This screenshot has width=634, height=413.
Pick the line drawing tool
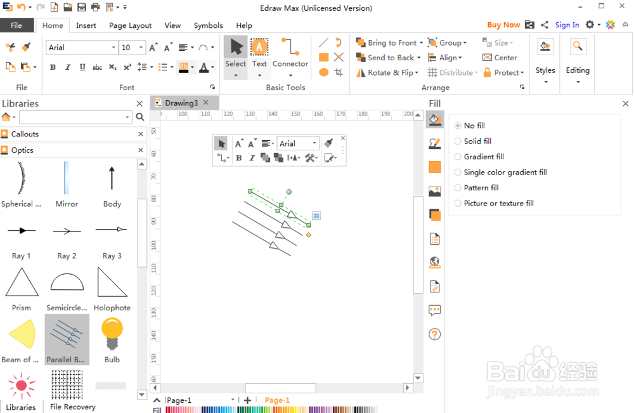323,43
